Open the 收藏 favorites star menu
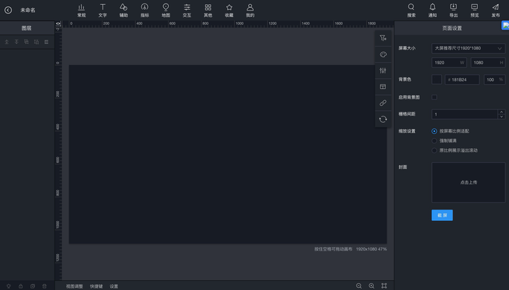 229,11
